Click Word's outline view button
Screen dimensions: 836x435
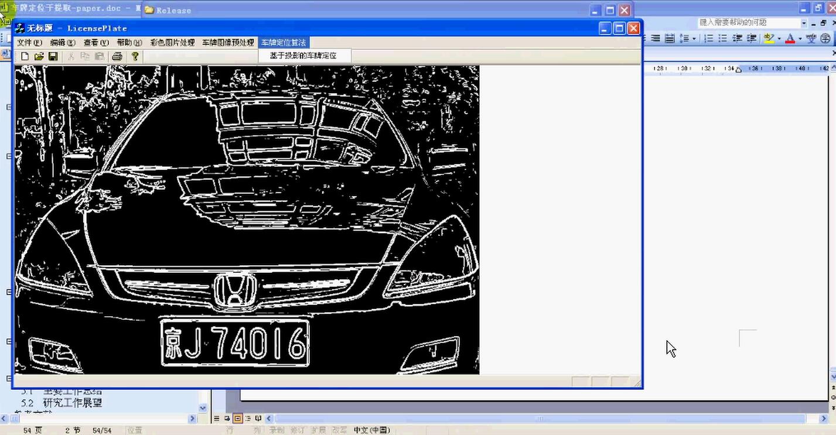(248, 419)
